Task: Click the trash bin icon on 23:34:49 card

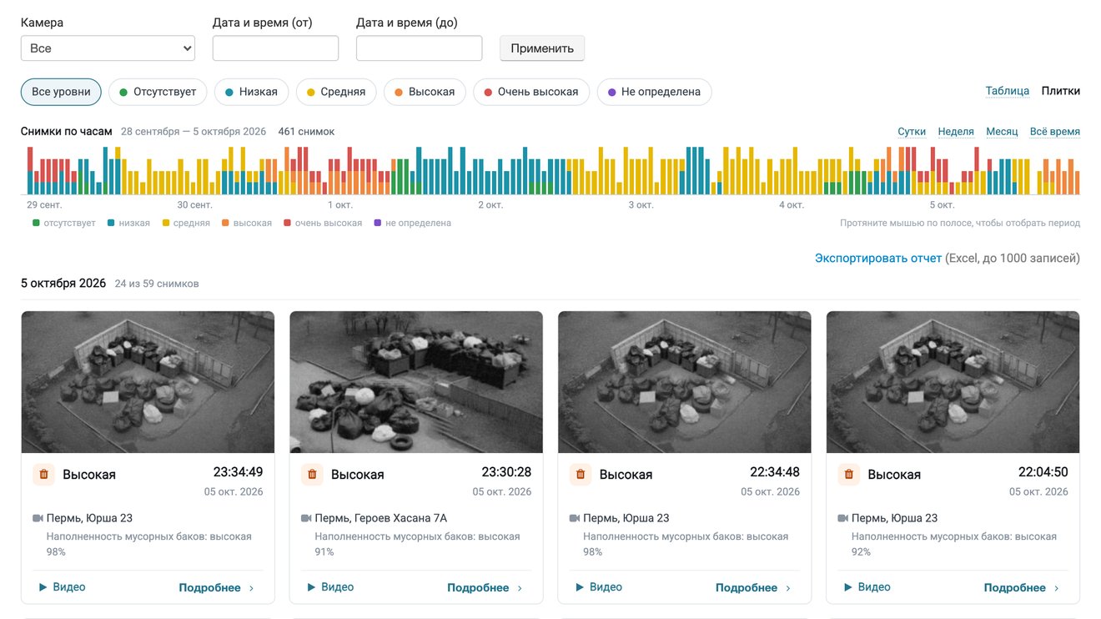Action: [44, 474]
